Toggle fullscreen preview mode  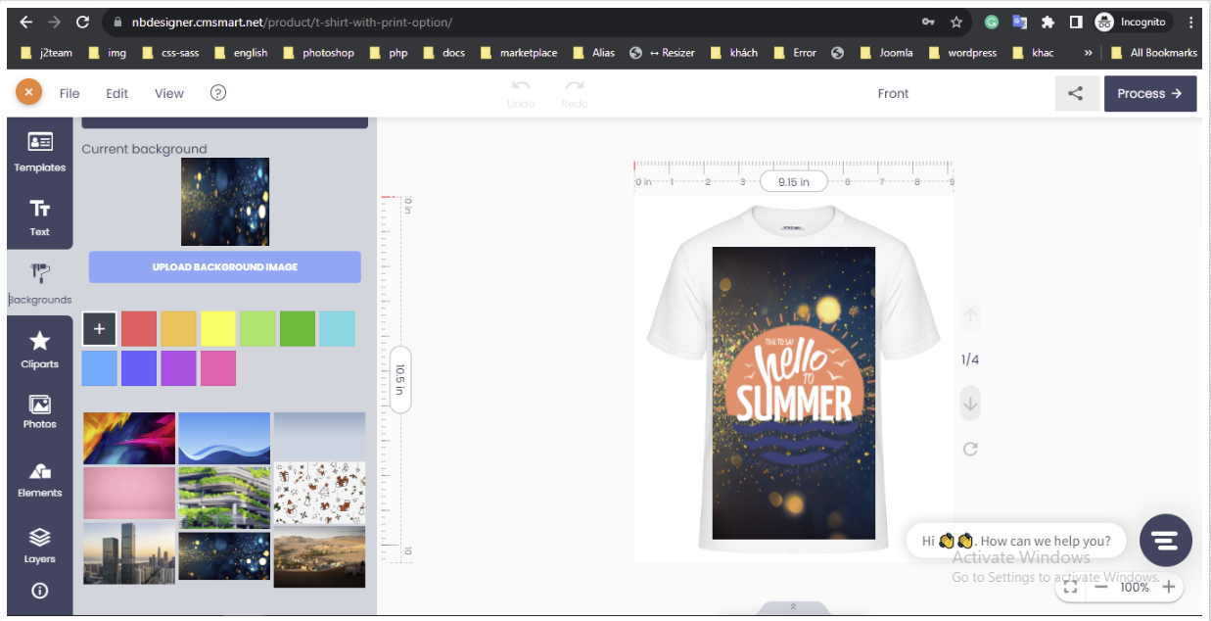pos(1070,588)
